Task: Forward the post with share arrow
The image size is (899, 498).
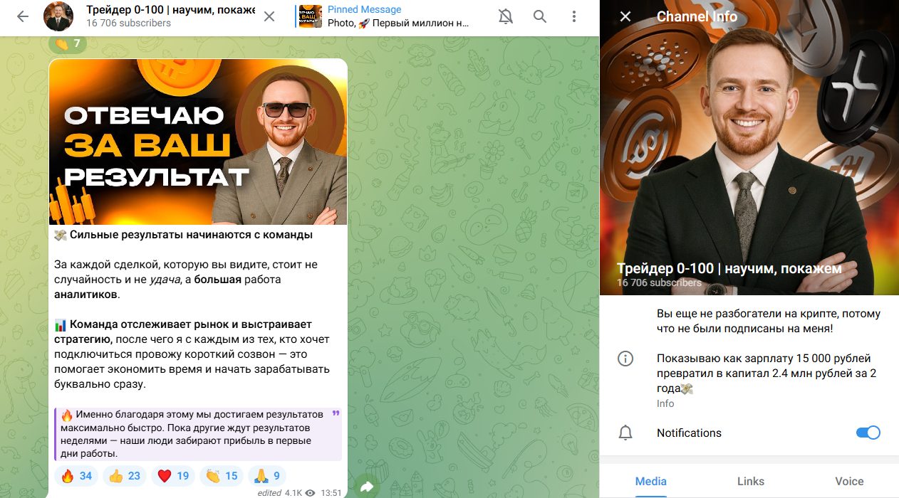Action: (368, 487)
